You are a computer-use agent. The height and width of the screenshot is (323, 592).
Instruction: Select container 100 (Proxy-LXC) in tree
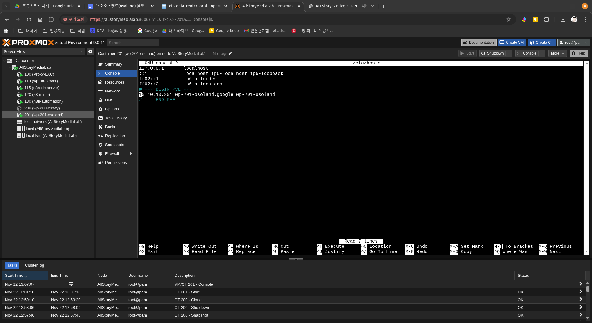39,74
